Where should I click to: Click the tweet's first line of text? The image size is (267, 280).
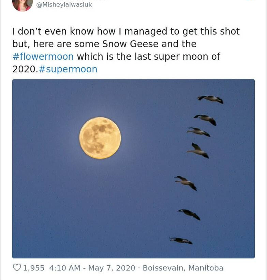(126, 31)
